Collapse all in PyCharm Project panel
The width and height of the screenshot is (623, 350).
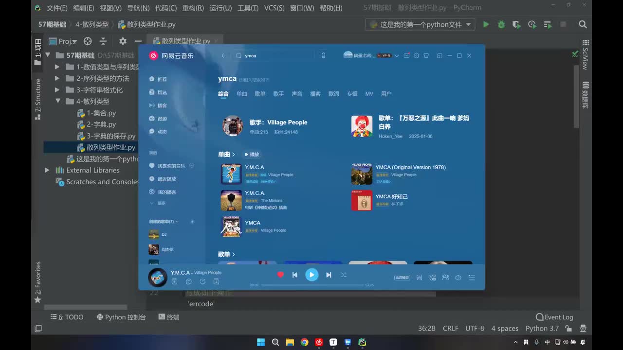(x=103, y=41)
